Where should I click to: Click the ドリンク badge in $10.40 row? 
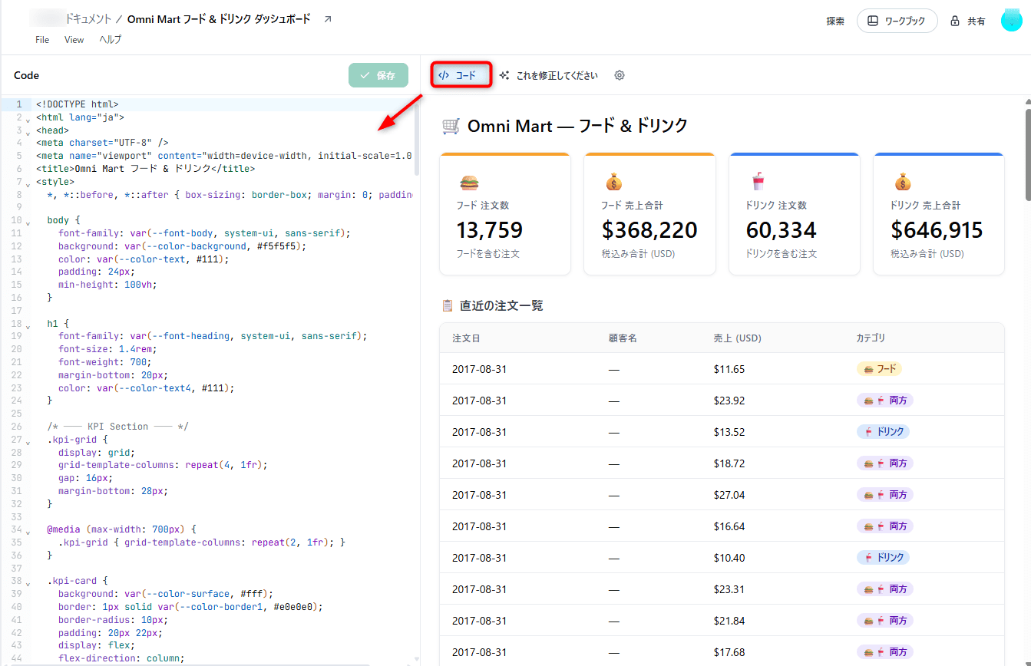pyautogui.click(x=883, y=558)
